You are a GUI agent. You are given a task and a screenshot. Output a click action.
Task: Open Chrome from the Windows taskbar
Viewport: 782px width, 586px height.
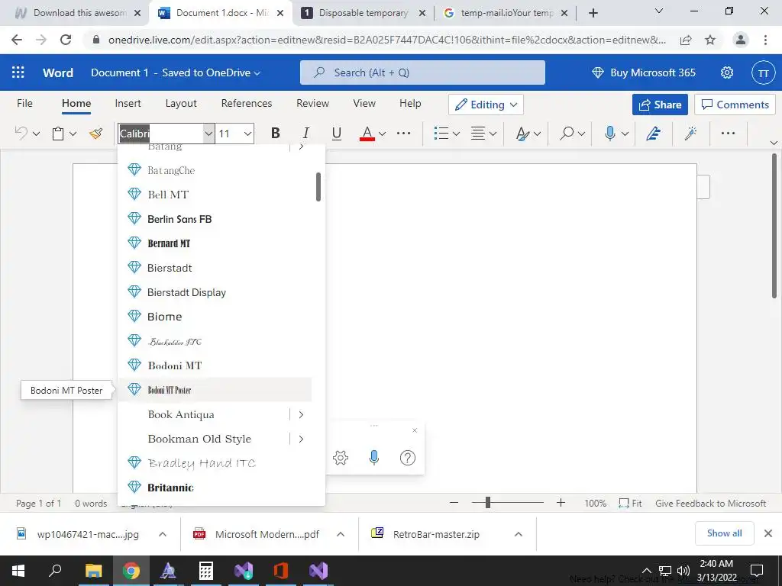pyautogui.click(x=131, y=571)
